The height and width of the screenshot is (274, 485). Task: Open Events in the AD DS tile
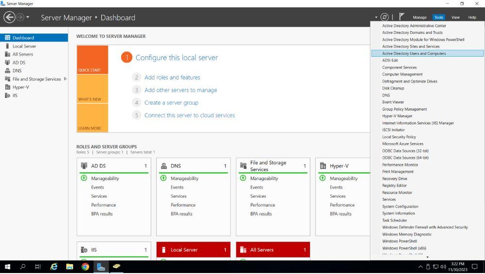[97, 187]
